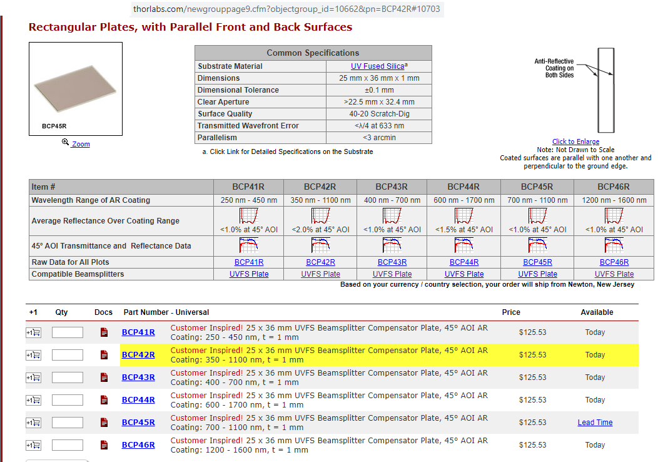Open the highlighted BCP42R part number link
The width and height of the screenshot is (658, 462).
[138, 355]
